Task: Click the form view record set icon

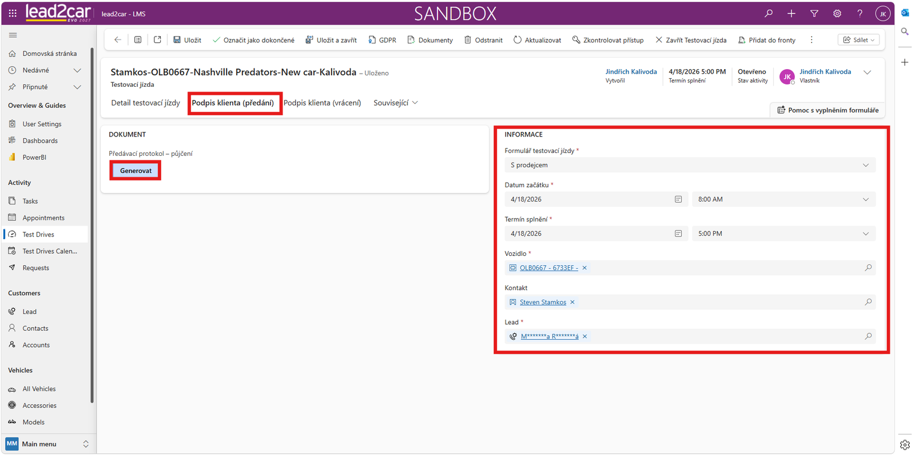Action: tap(138, 40)
